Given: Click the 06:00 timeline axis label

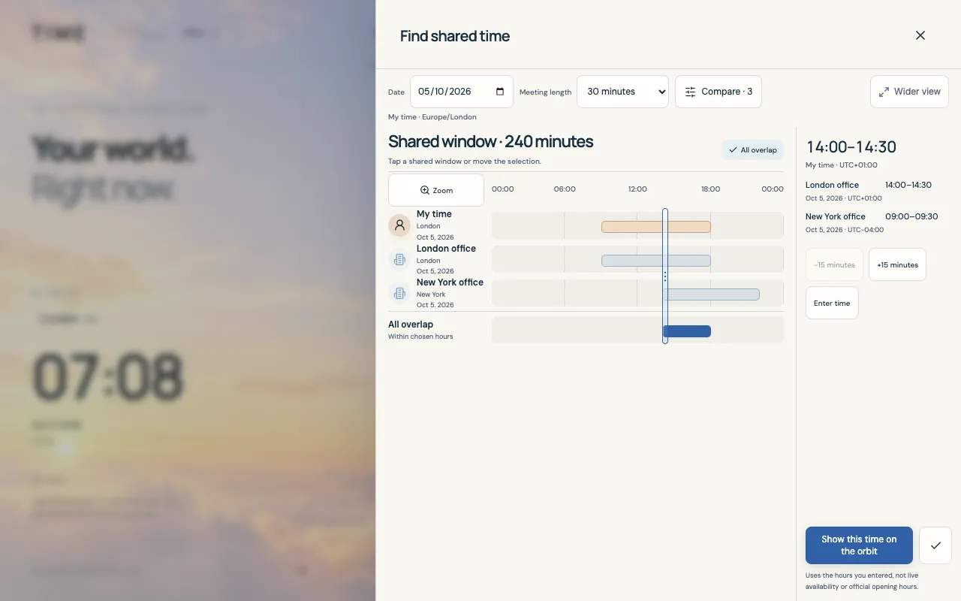Looking at the screenshot, I should click(x=565, y=189).
